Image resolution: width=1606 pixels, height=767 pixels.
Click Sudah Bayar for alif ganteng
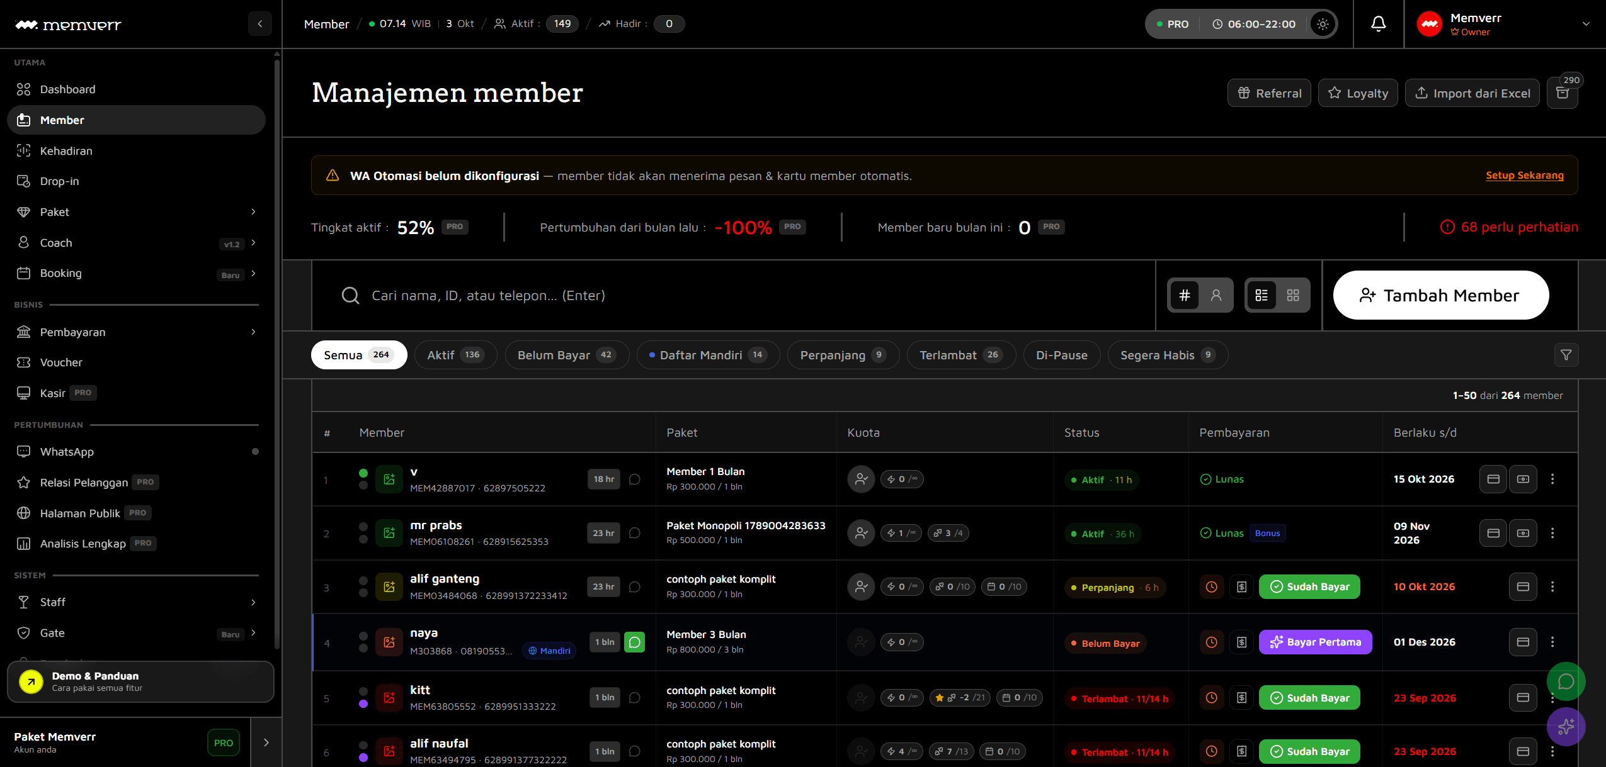click(1309, 587)
